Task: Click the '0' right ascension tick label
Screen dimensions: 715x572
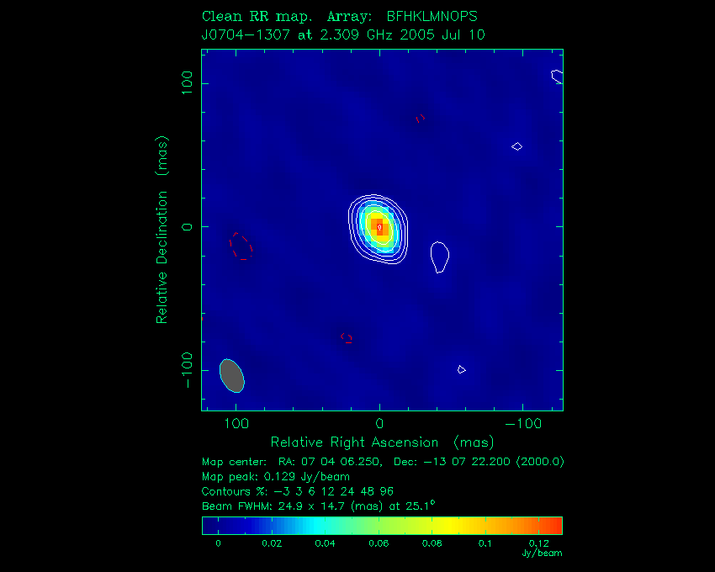Action: tap(379, 424)
